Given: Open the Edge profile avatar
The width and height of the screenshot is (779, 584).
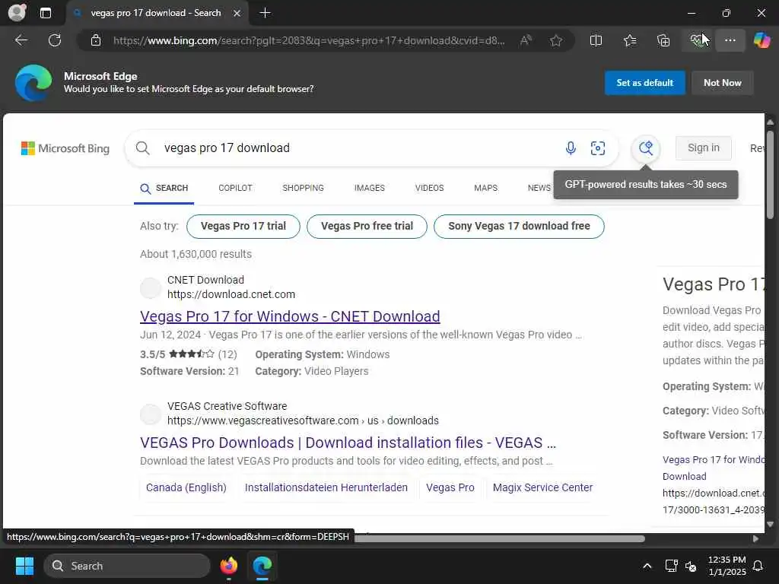Looking at the screenshot, I should click(17, 12).
